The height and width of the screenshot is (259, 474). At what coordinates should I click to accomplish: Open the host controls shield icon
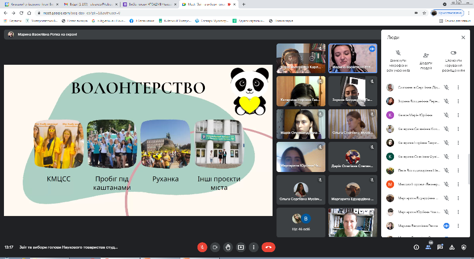pos(464,247)
